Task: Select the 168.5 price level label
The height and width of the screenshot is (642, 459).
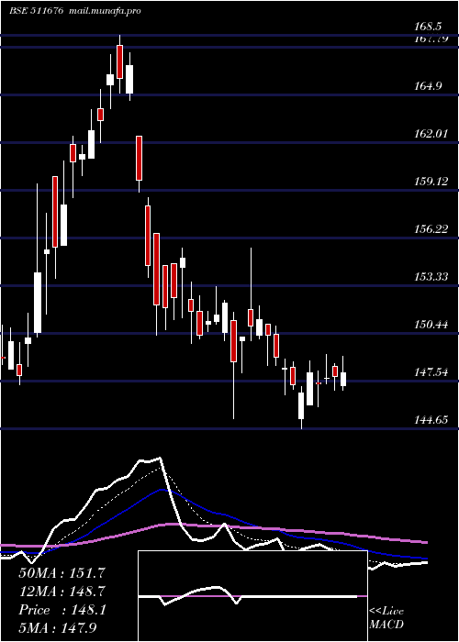Action: (428, 27)
